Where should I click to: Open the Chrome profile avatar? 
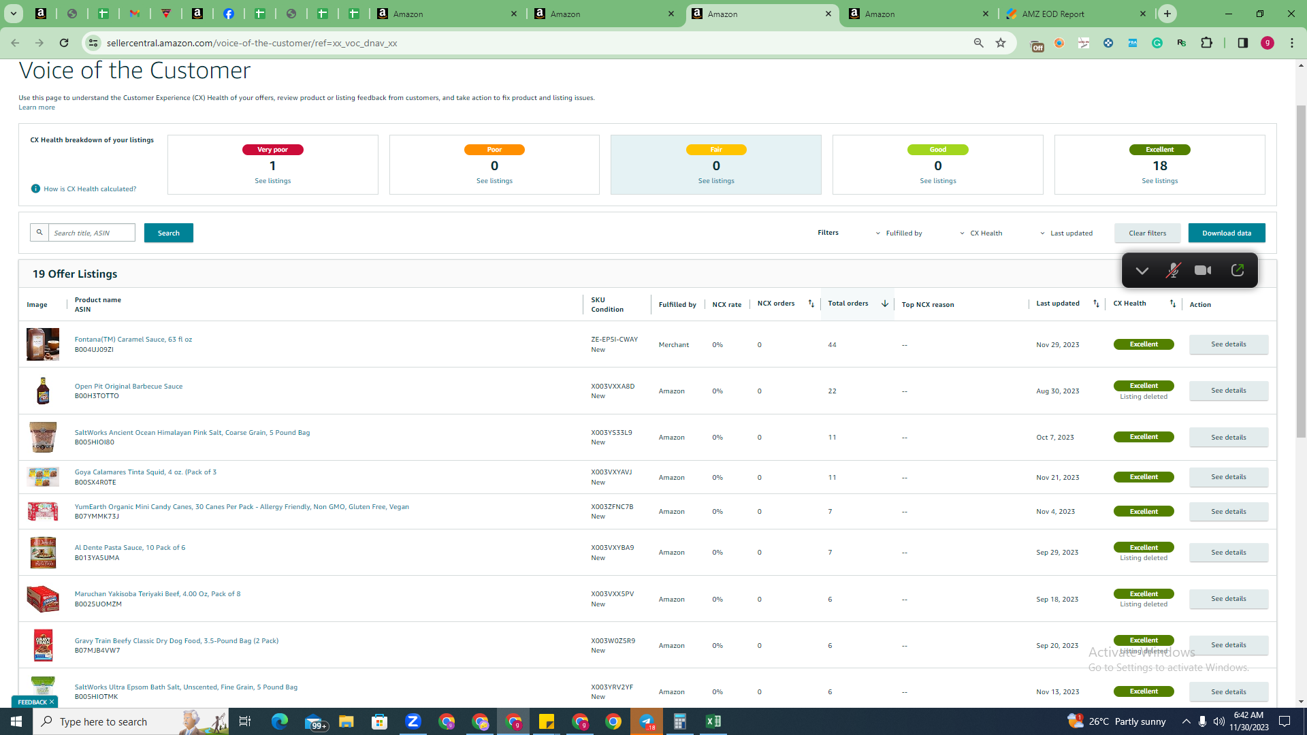(x=1268, y=43)
